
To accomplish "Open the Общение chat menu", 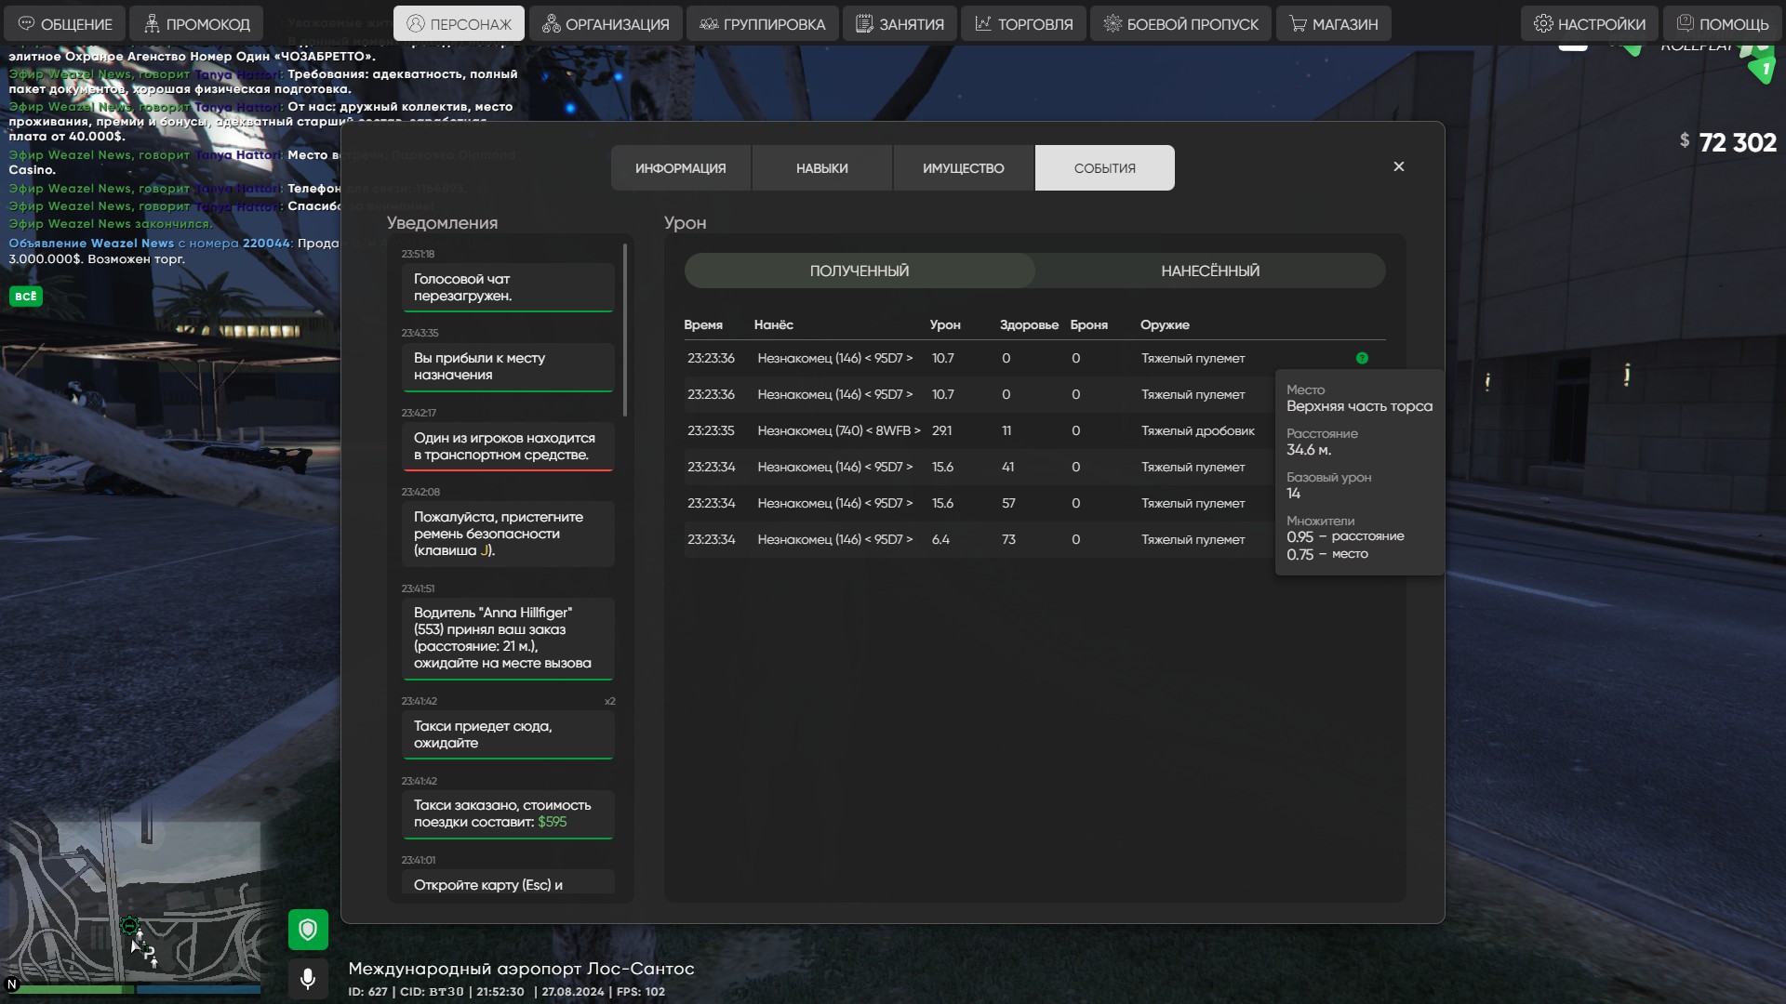I will [x=65, y=24].
